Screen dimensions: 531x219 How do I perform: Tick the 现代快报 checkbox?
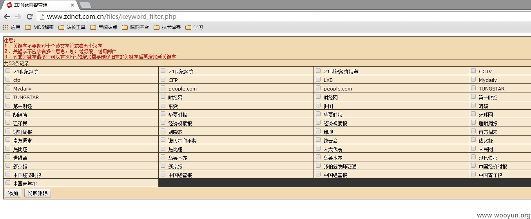(473, 157)
